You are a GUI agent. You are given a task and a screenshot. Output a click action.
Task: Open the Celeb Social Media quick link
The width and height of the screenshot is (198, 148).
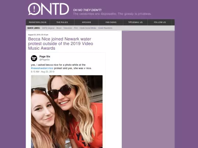tap(88, 28)
